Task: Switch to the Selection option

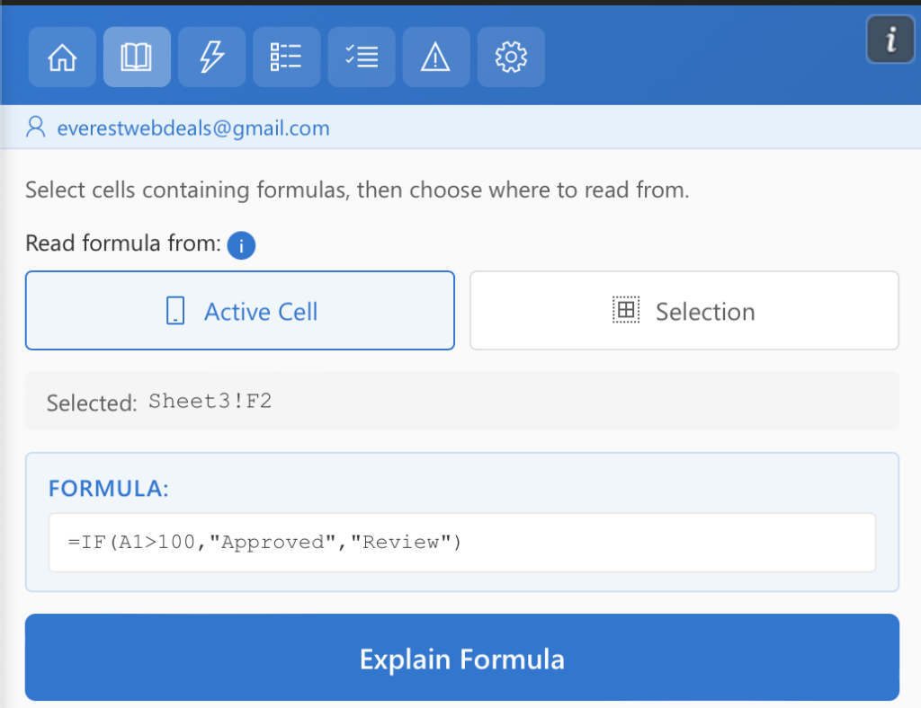Action: tap(684, 311)
